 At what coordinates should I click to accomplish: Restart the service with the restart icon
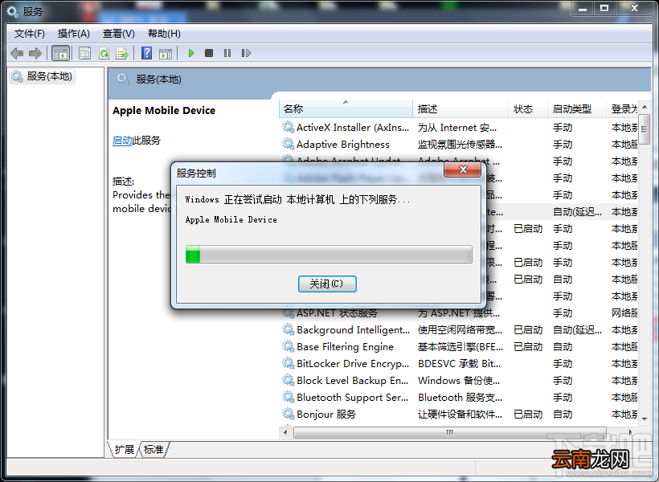click(x=246, y=53)
